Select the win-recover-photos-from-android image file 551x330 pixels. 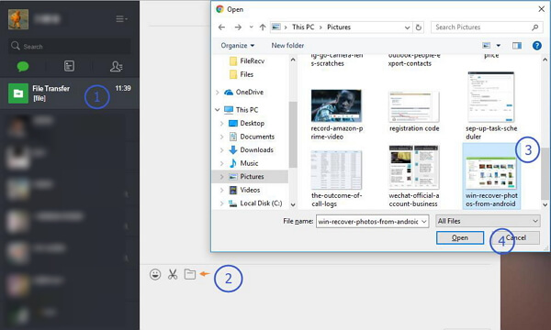point(491,176)
